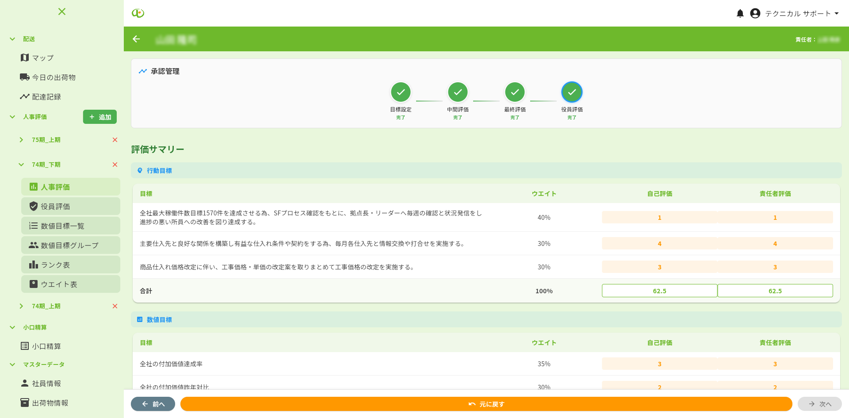Open the notifications bell icon
The image size is (849, 418).
pos(740,13)
